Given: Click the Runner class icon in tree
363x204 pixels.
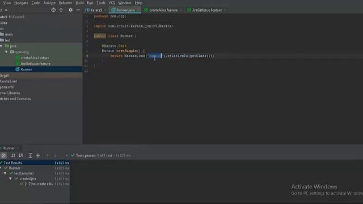Looking at the screenshot, I should click(18, 69).
